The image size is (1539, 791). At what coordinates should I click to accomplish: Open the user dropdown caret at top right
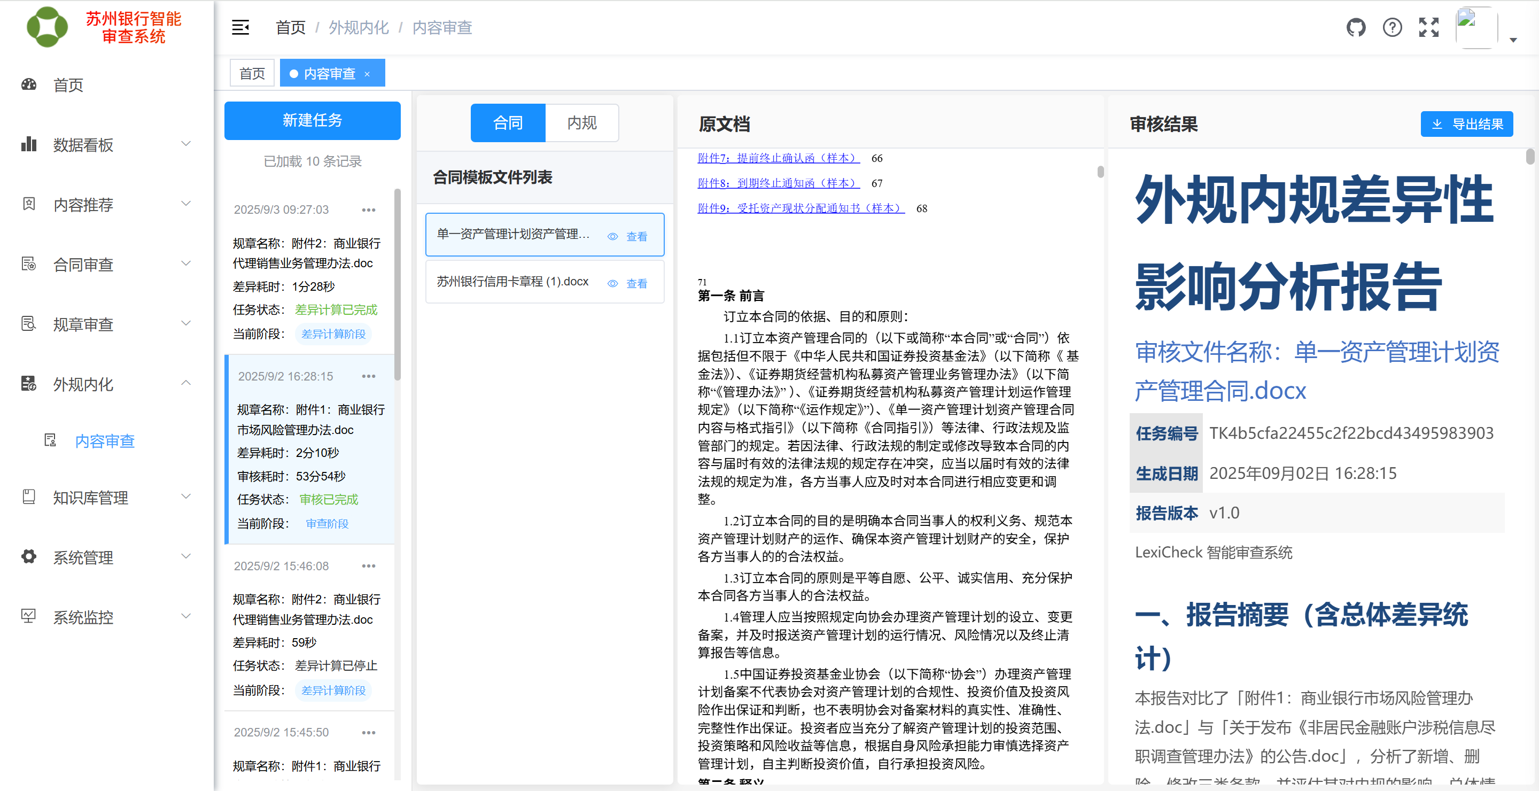click(1513, 40)
